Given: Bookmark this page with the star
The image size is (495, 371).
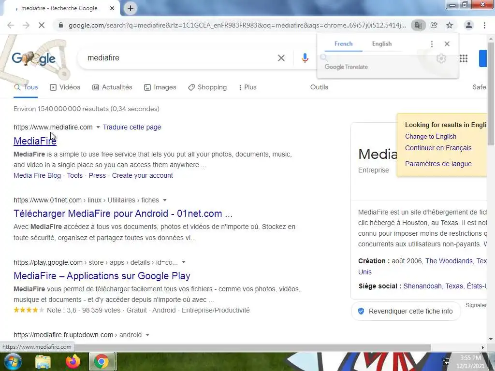Looking at the screenshot, I should (450, 25).
